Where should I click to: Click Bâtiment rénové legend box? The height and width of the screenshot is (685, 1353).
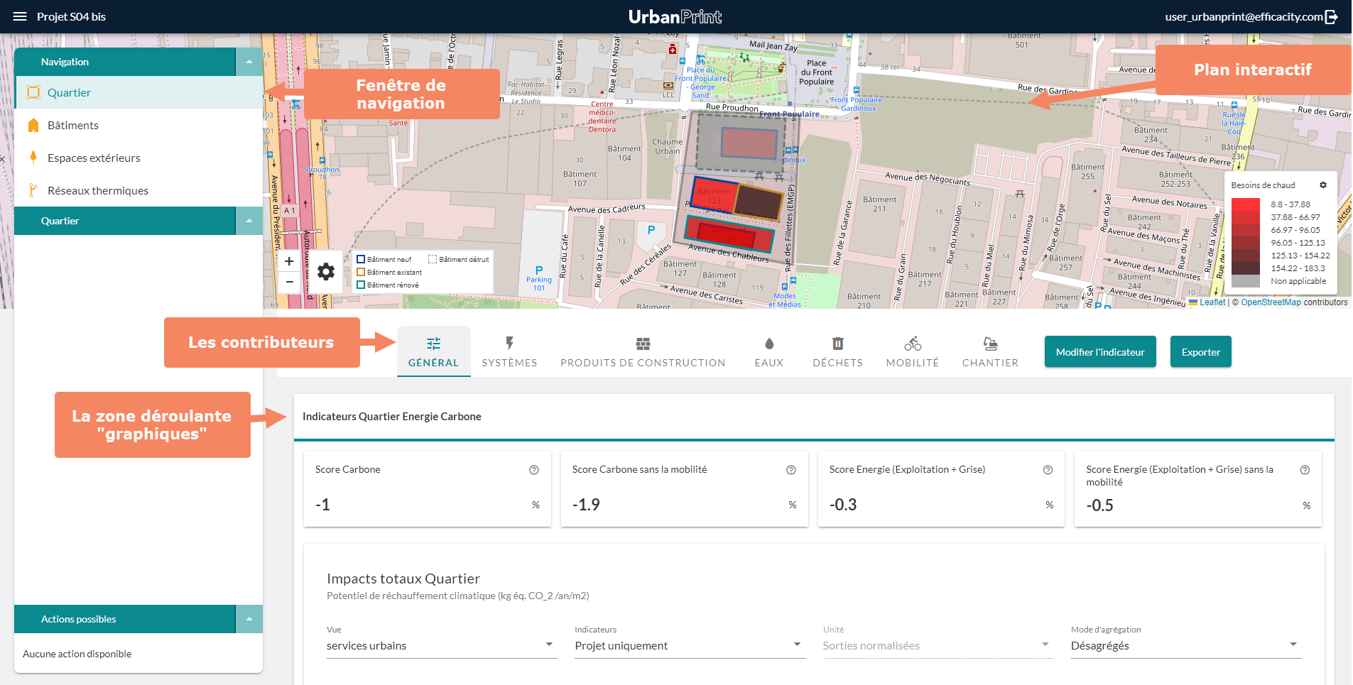(361, 285)
